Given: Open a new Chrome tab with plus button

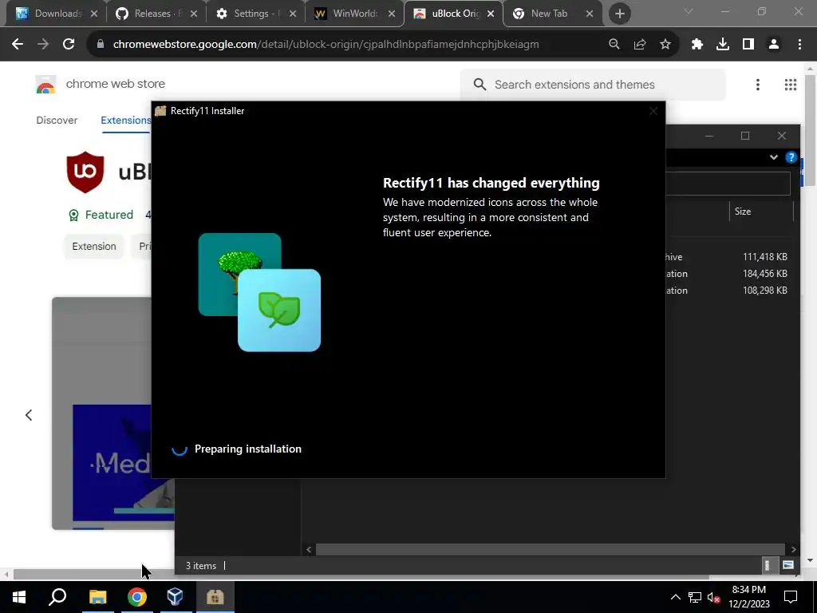Looking at the screenshot, I should tap(619, 14).
